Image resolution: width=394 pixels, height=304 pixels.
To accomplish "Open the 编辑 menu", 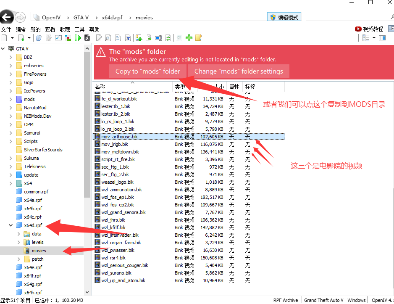I will 21,29.
